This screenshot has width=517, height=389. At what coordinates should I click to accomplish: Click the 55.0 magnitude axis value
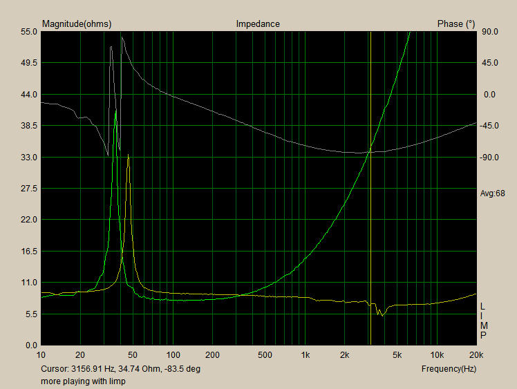pyautogui.click(x=29, y=32)
